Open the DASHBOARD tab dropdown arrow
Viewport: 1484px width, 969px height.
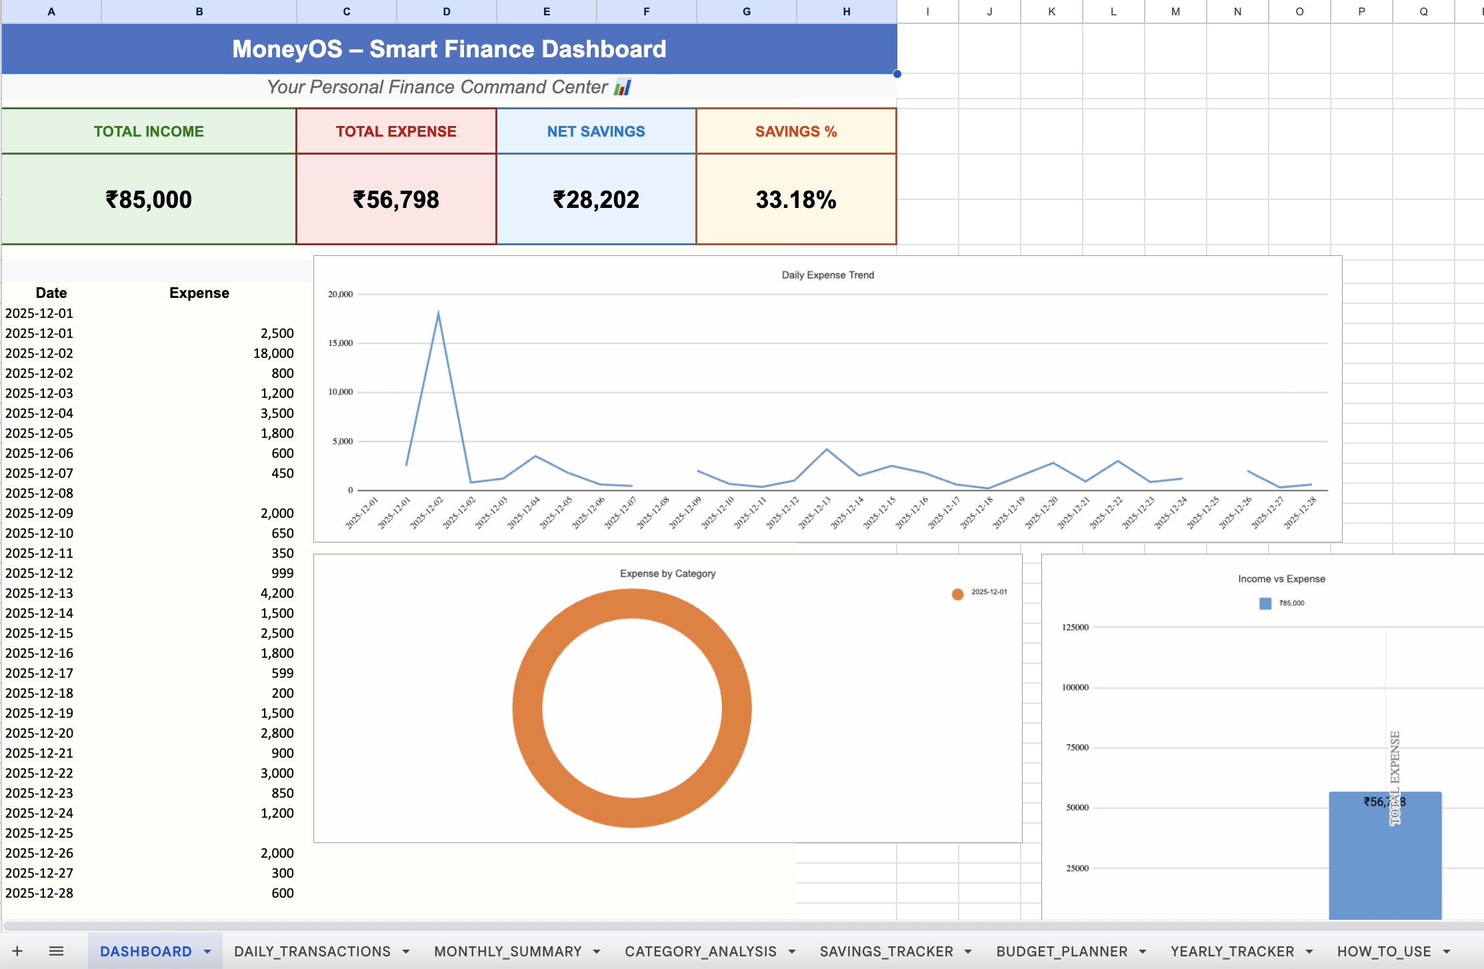click(207, 951)
